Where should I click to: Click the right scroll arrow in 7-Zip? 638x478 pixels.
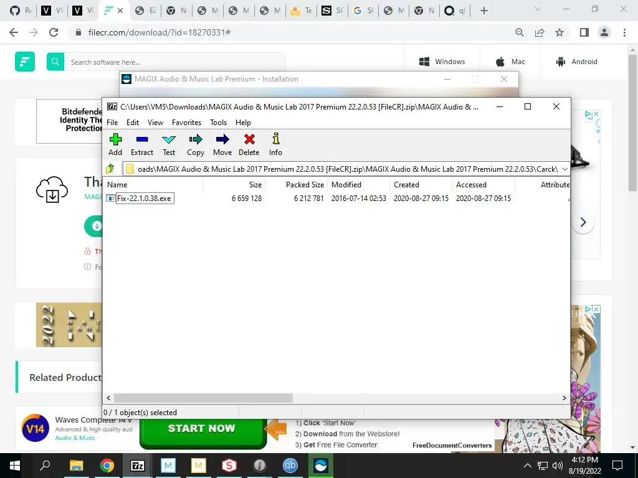(x=564, y=398)
